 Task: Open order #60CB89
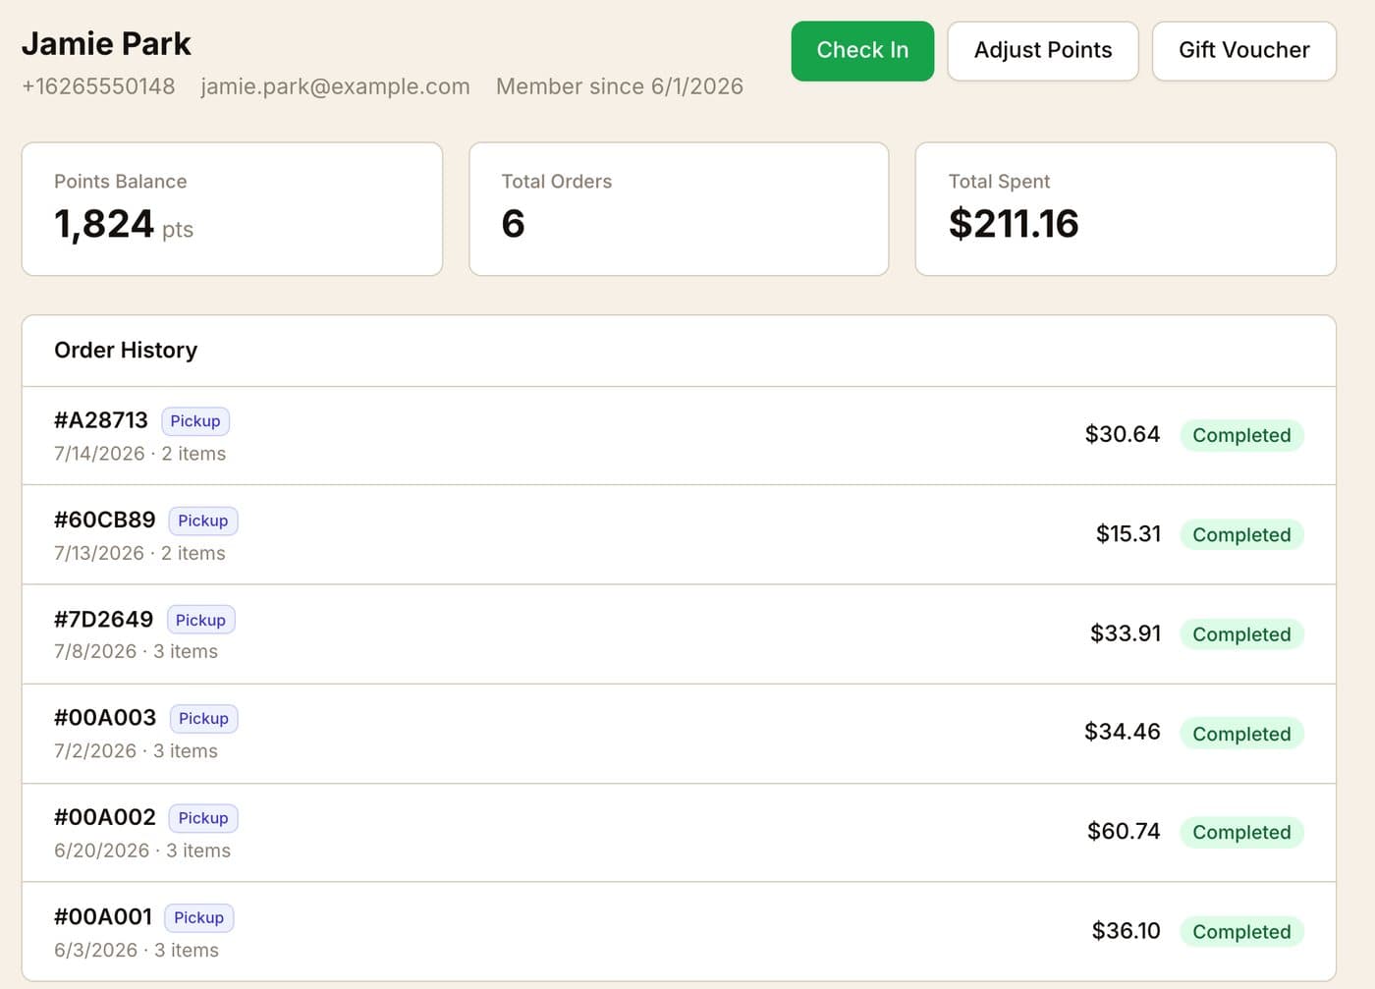pyautogui.click(x=679, y=535)
